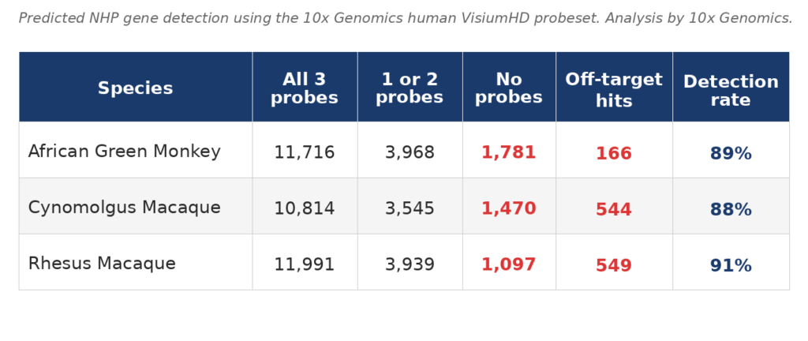The width and height of the screenshot is (808, 341).
Task: Click the 89% detection rate cell
Action: coord(731,154)
